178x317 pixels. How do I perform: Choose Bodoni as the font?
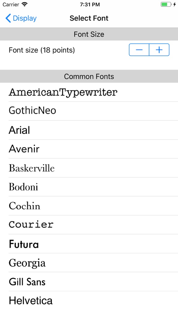[x=89, y=187]
